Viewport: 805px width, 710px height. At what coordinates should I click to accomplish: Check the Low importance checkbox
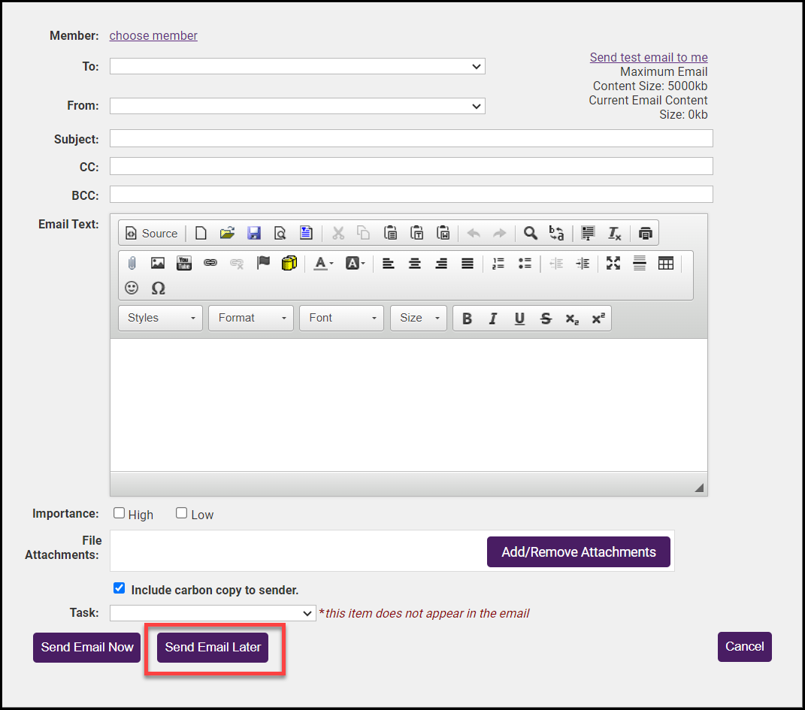point(182,513)
